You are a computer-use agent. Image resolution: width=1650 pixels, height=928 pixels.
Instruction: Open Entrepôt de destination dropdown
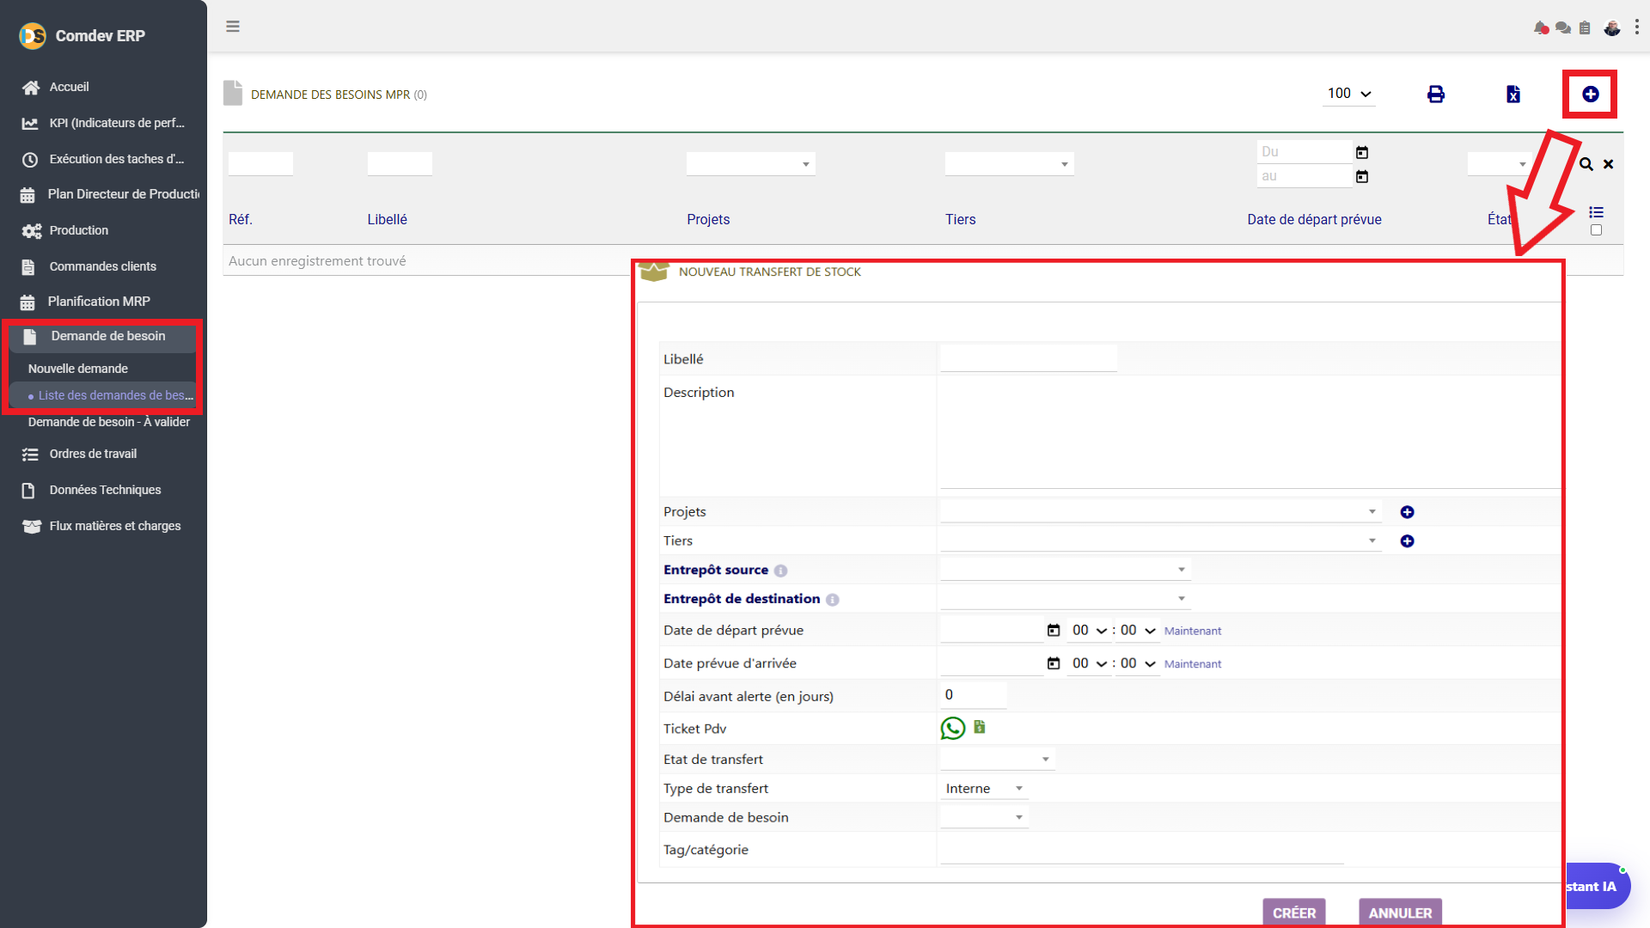pos(1065,599)
